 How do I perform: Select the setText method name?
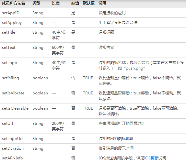[8, 48]
